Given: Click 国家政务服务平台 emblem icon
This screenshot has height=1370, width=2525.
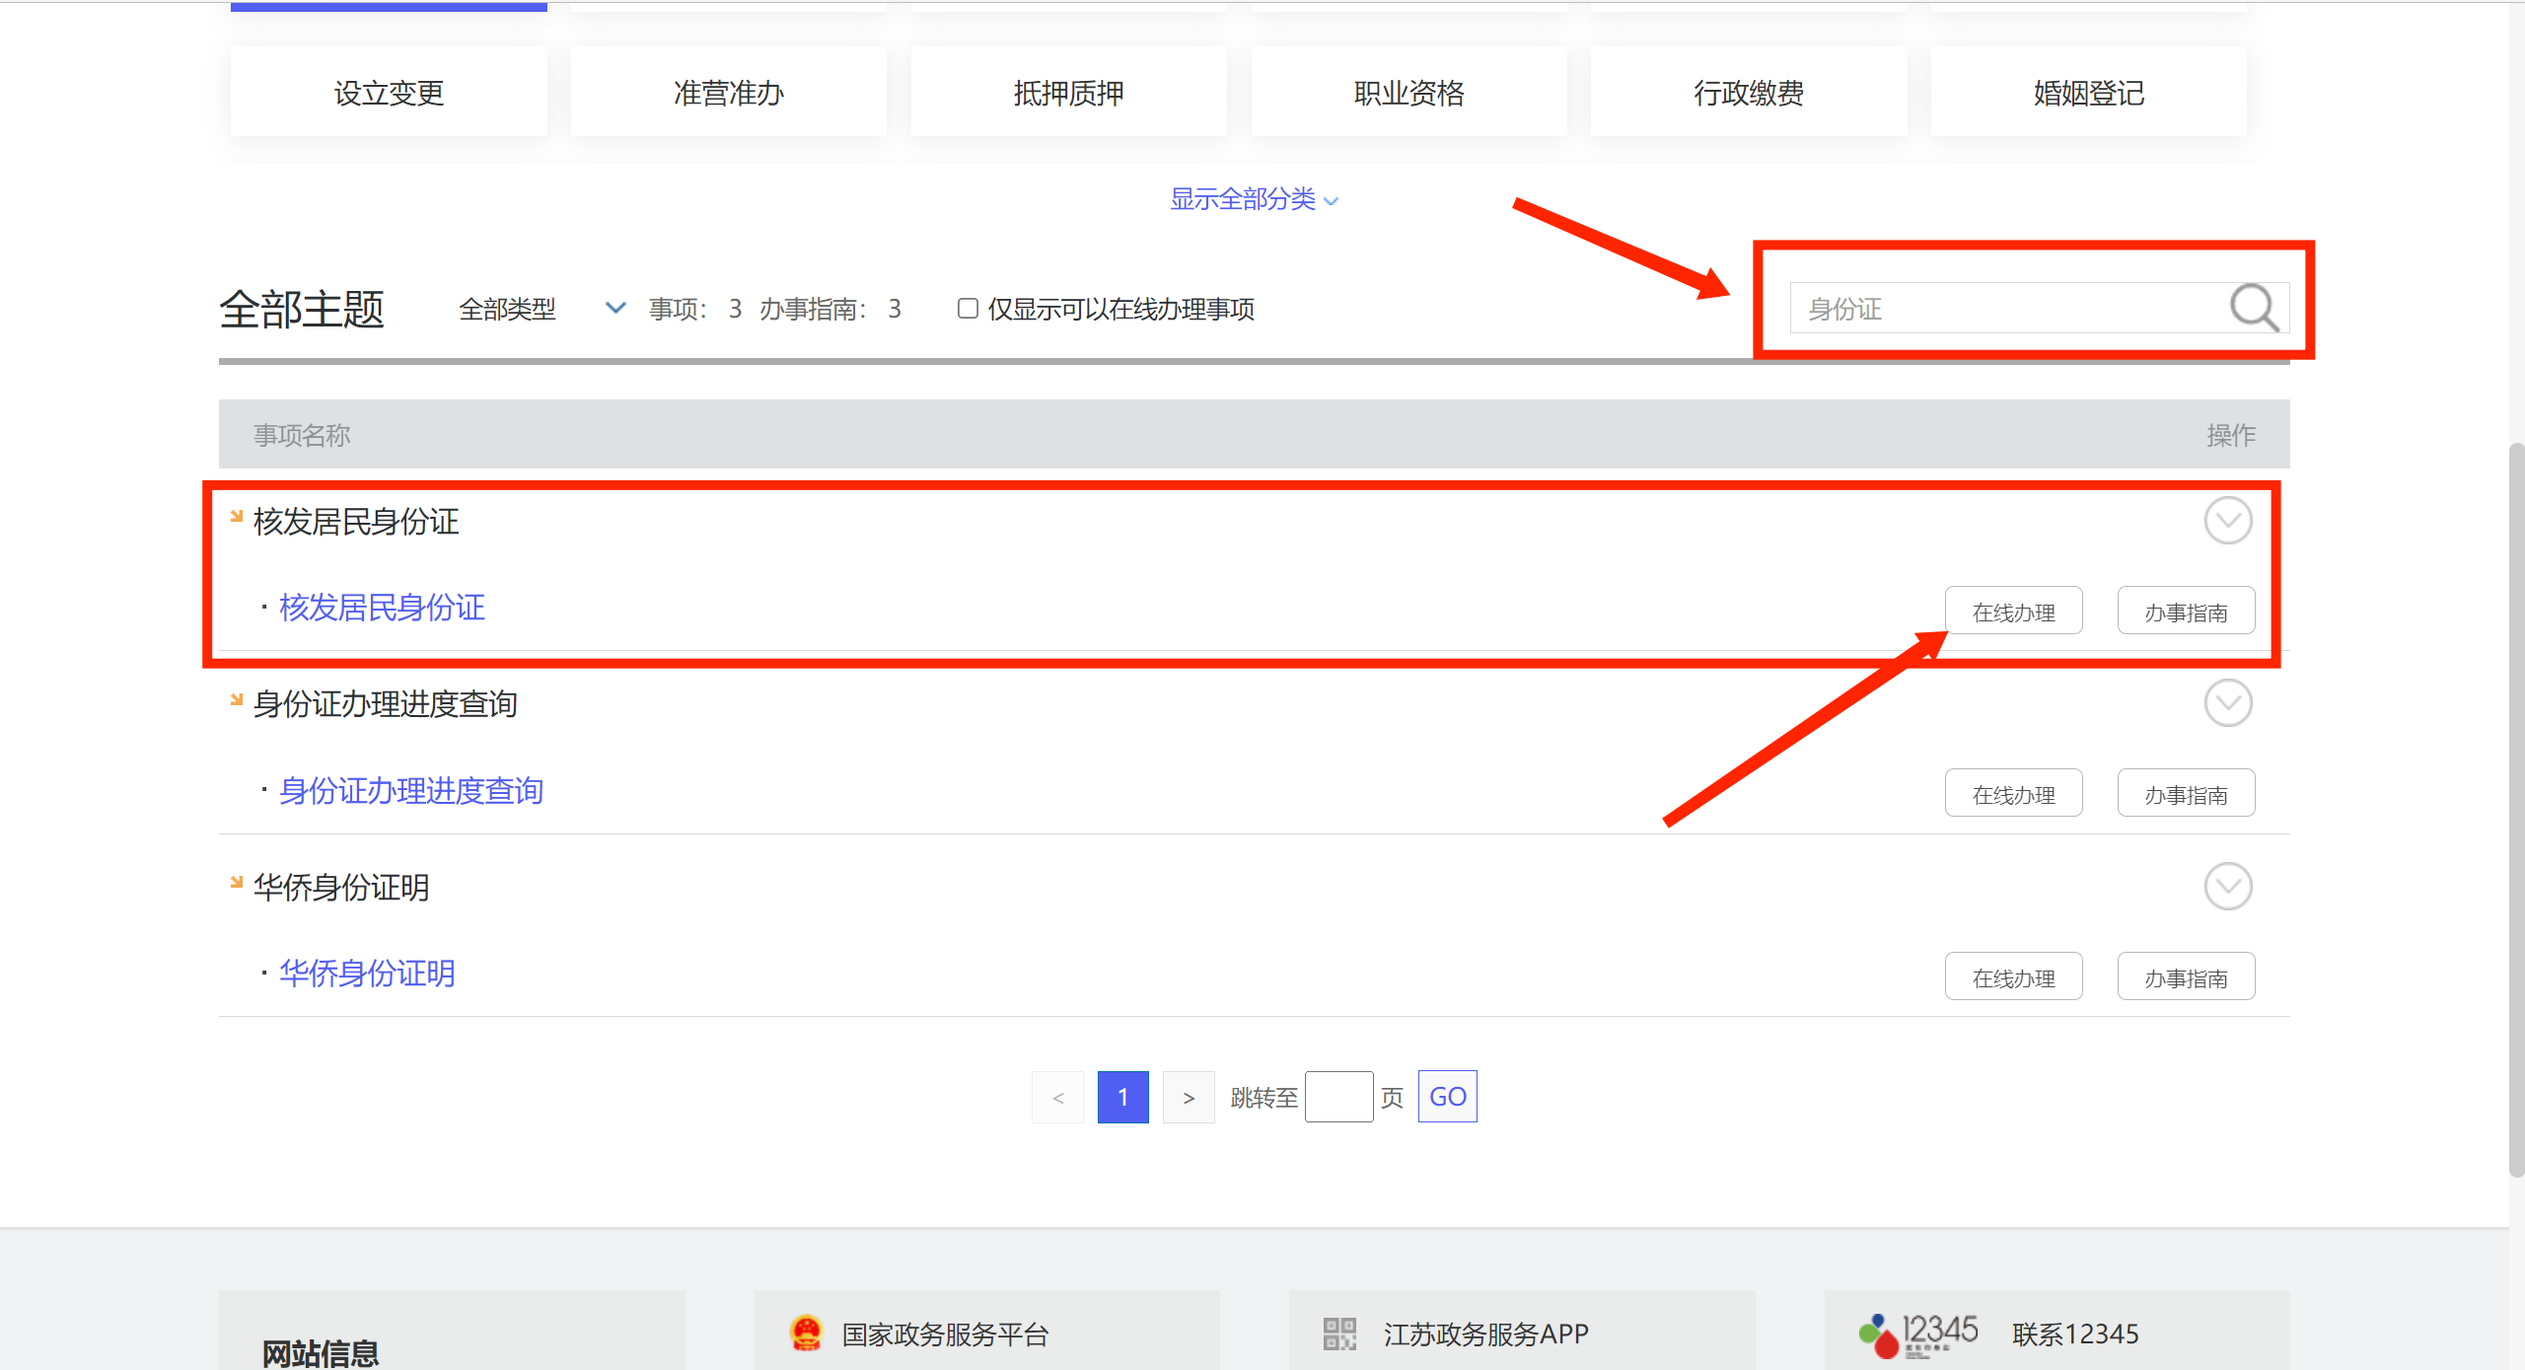Looking at the screenshot, I should coord(806,1334).
